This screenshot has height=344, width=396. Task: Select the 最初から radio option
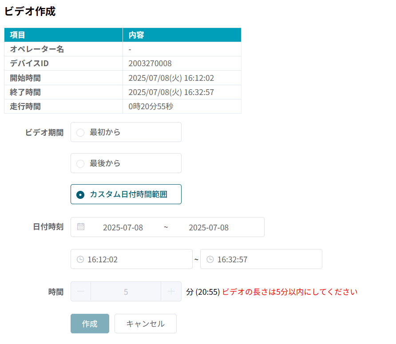(80, 132)
